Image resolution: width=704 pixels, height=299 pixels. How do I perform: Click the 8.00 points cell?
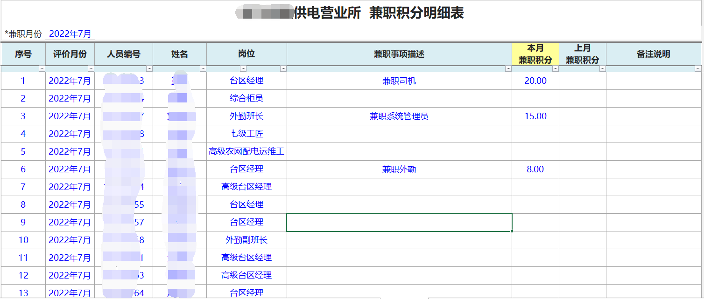coord(535,170)
